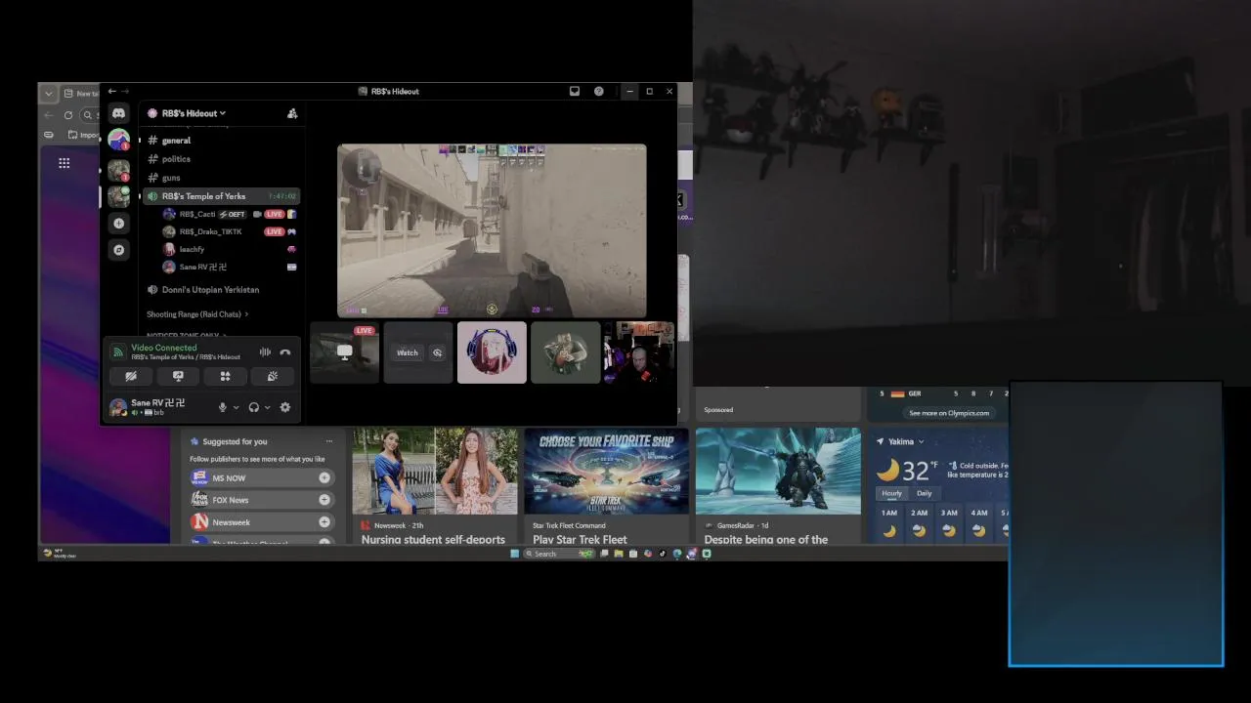Viewport: 1251px width, 703px height.
Task: Click the LIVE badge next to RB$_Drako_TIKTK
Action: tap(275, 231)
